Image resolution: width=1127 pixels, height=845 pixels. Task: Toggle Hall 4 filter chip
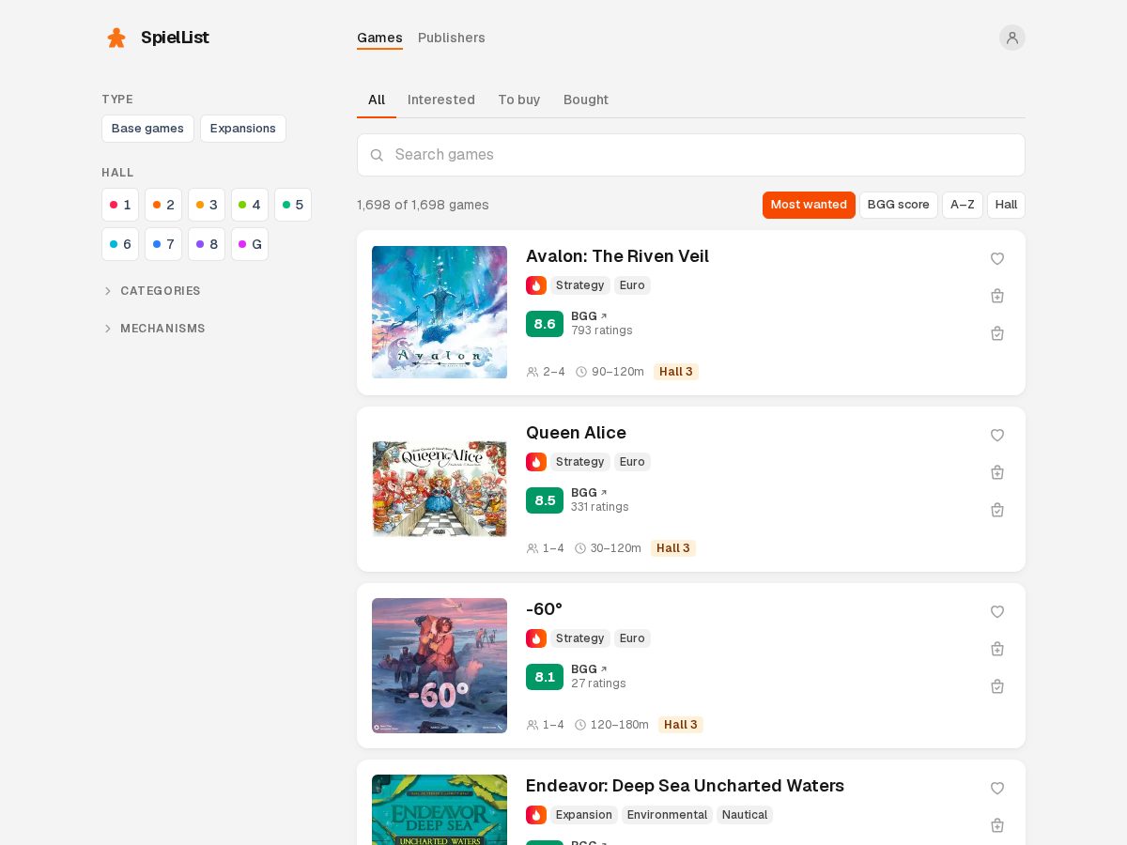[250, 205]
